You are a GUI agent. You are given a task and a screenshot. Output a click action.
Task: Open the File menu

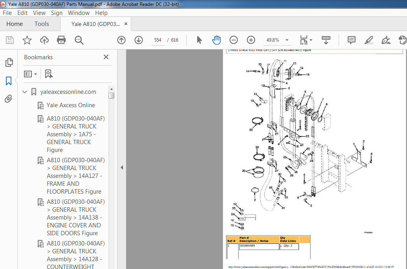[x=7, y=13]
